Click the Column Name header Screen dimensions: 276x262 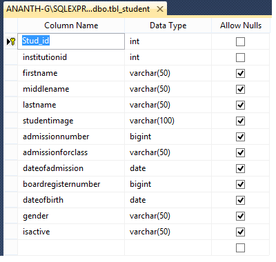[x=71, y=26]
